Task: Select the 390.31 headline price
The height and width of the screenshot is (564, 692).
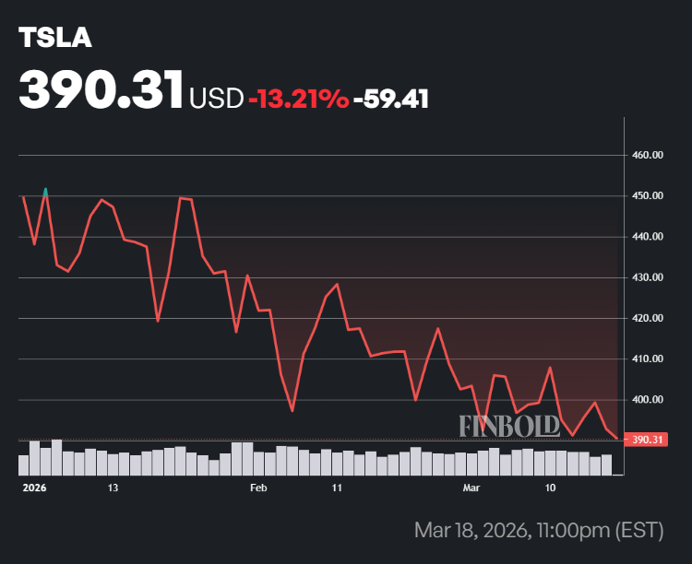Action: [x=101, y=90]
